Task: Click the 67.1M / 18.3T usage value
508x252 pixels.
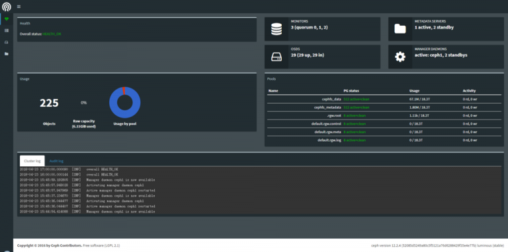Action: [x=419, y=99]
